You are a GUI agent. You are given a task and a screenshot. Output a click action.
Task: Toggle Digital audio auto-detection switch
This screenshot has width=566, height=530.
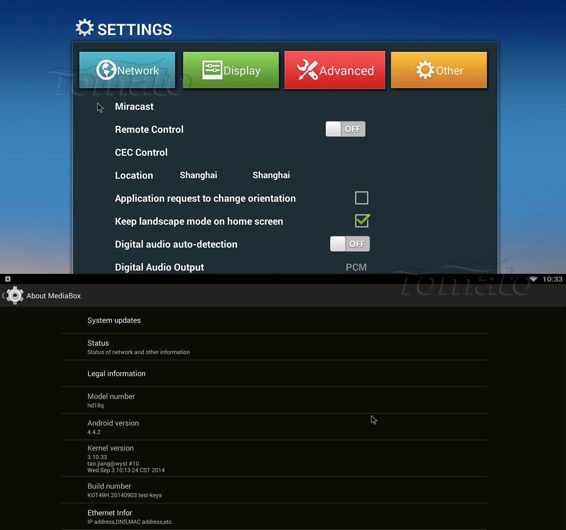(350, 244)
